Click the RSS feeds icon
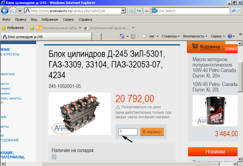The height and width of the screenshot is (166, 243). (x=133, y=36)
